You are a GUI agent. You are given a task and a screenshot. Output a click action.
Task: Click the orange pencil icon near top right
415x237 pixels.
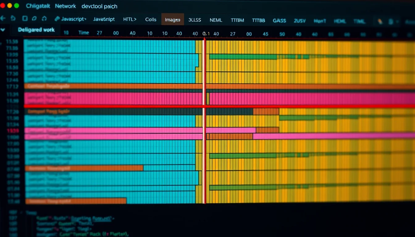[379, 21]
